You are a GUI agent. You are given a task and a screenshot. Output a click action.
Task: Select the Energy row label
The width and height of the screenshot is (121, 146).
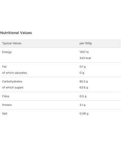(7, 52)
